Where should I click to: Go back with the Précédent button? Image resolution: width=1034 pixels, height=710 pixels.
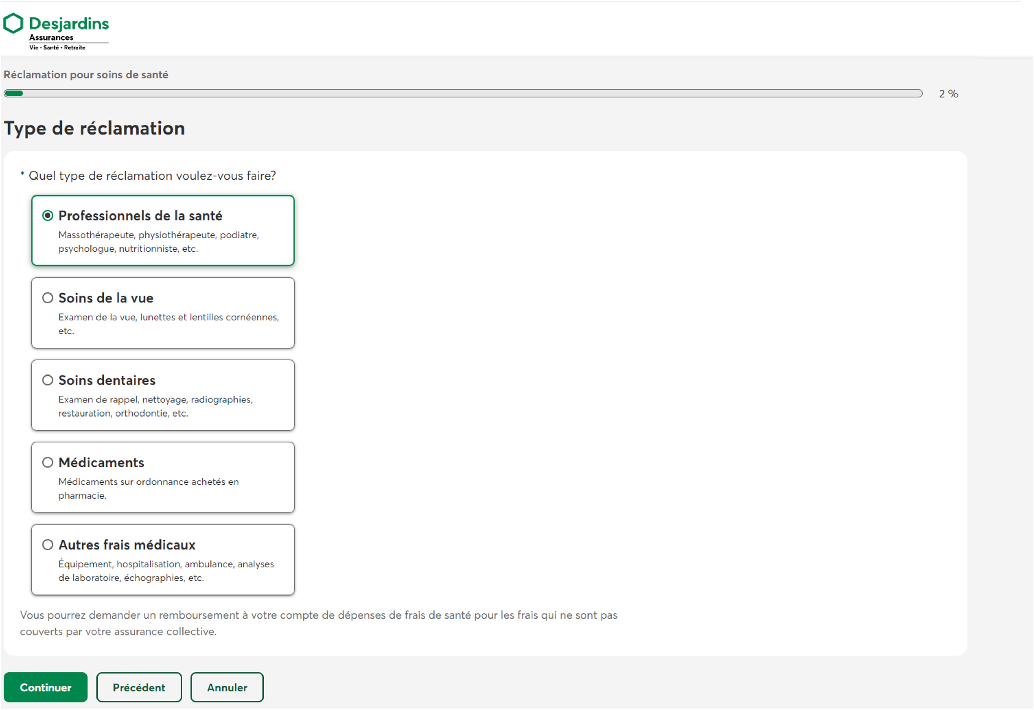point(139,688)
